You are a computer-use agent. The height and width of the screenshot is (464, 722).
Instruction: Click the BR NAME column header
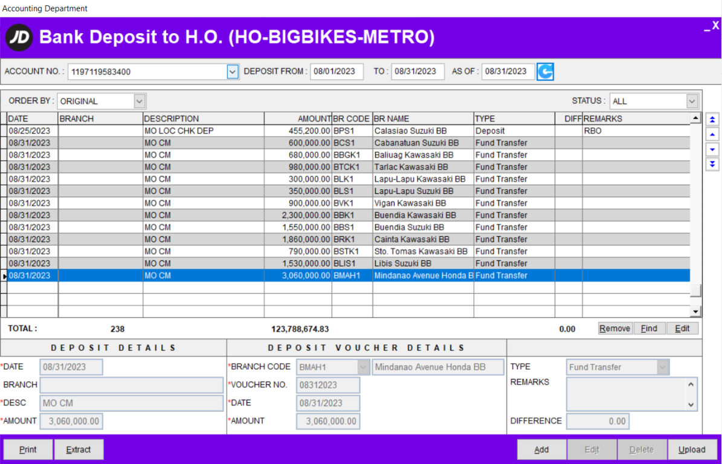[423, 119]
